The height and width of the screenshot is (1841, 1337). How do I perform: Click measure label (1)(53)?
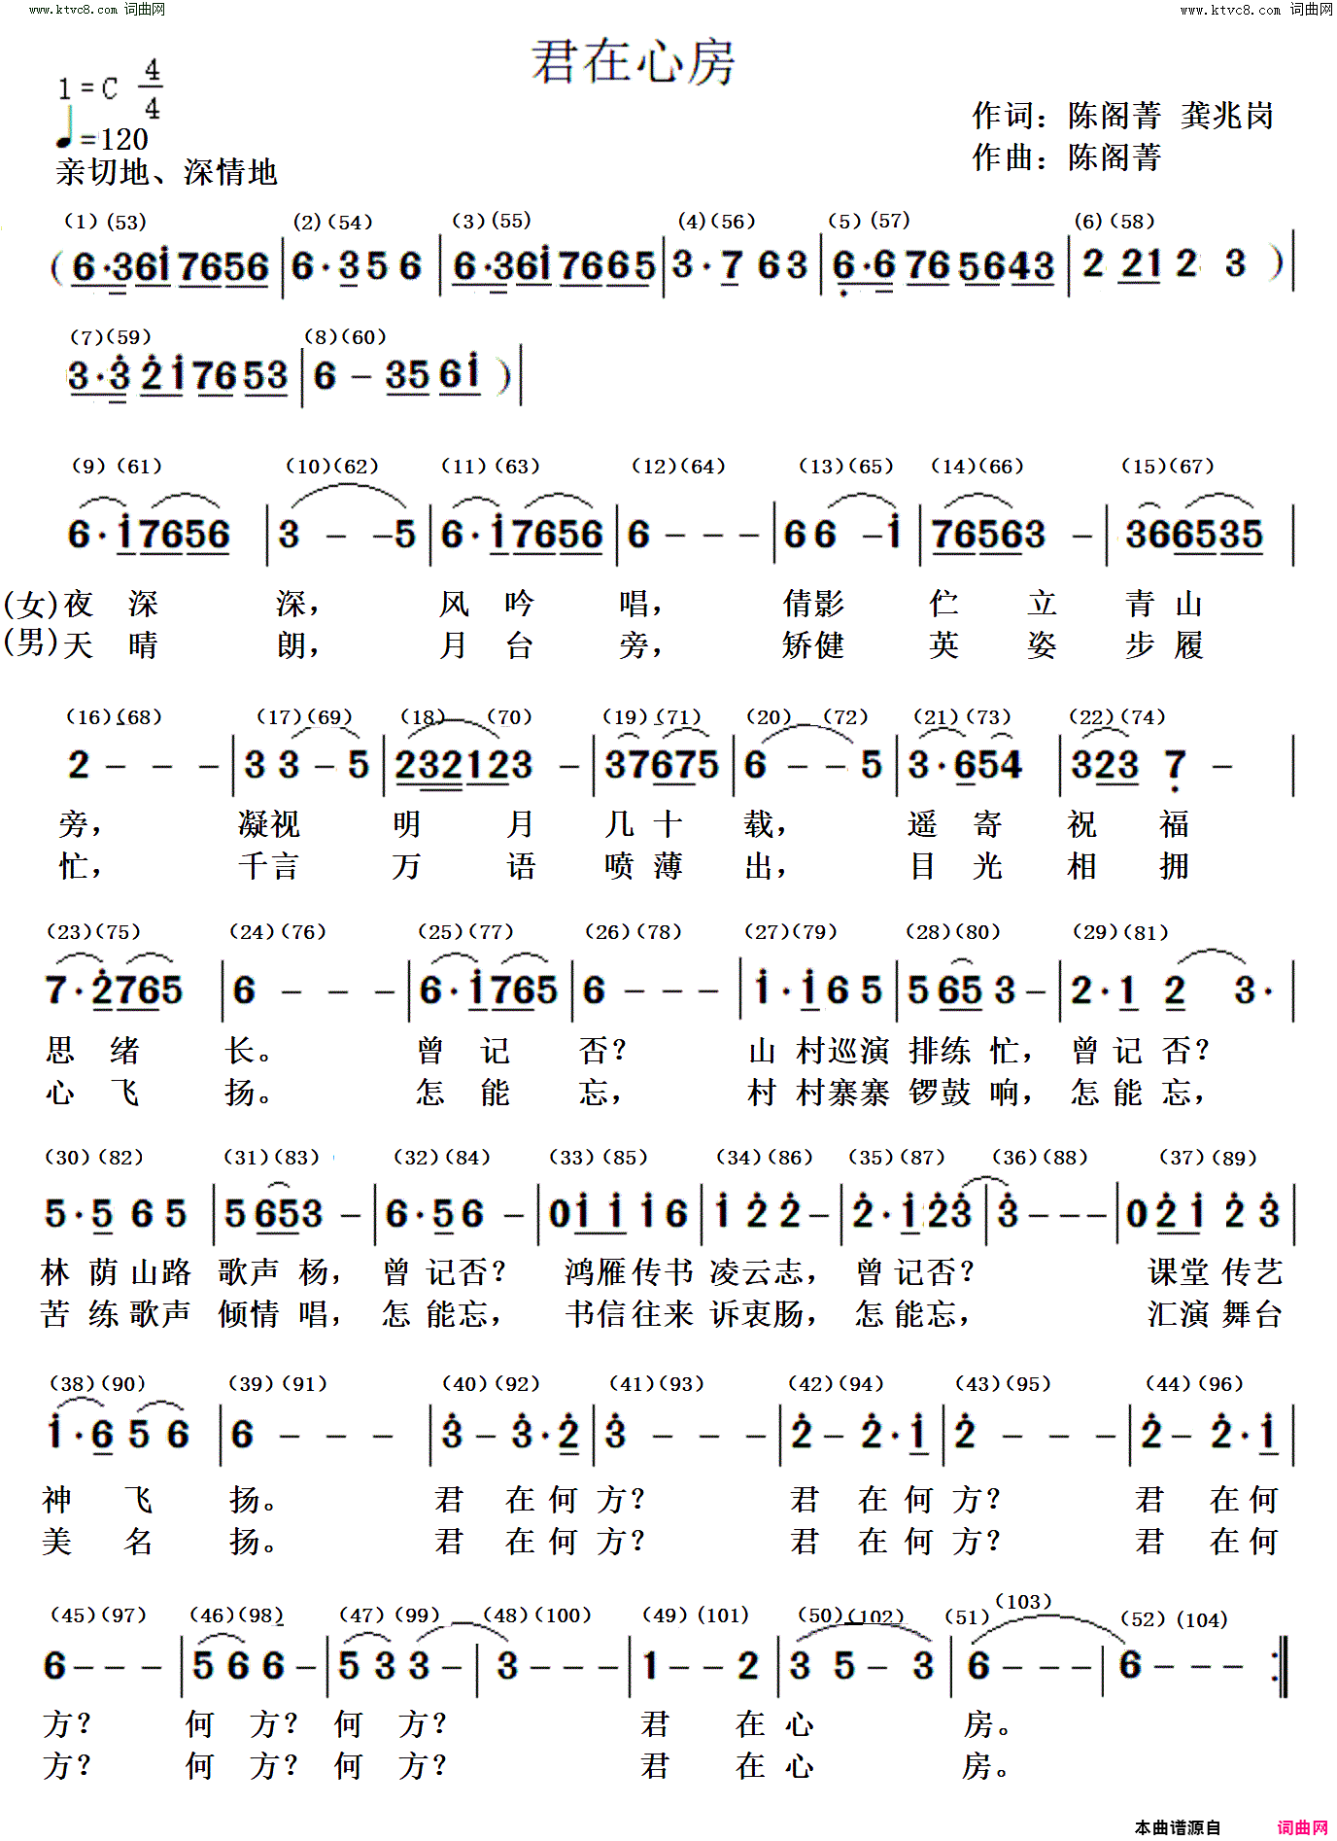[105, 222]
